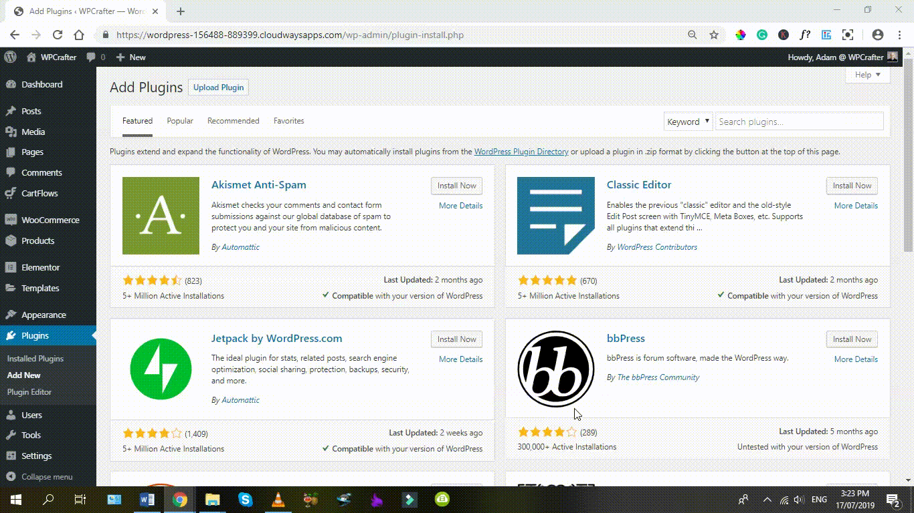The width and height of the screenshot is (914, 513).
Task: Switch to the Favorites tab
Action: point(288,121)
